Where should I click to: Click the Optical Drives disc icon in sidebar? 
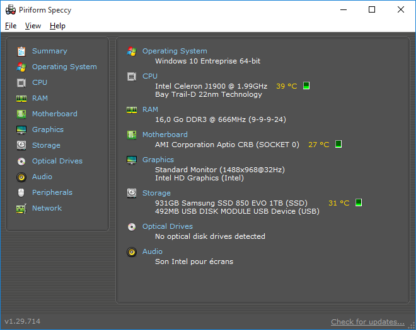point(21,161)
